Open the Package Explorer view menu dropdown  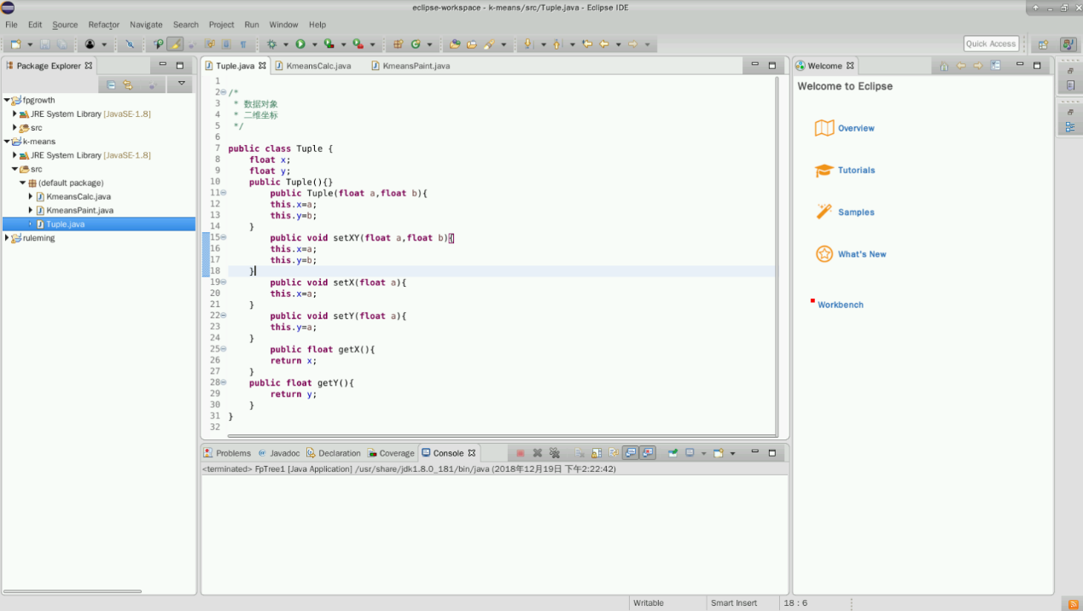click(181, 84)
